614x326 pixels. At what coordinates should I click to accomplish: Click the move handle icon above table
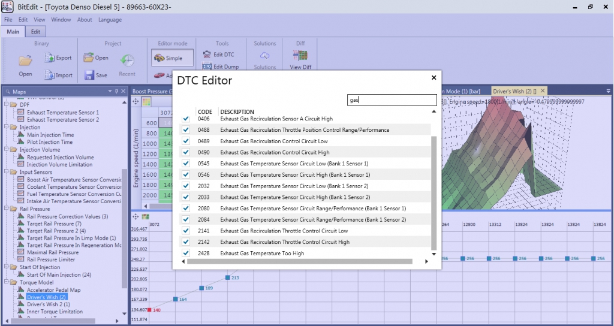click(136, 102)
